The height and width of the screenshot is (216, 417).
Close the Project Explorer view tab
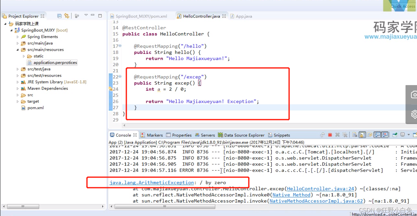[42, 16]
